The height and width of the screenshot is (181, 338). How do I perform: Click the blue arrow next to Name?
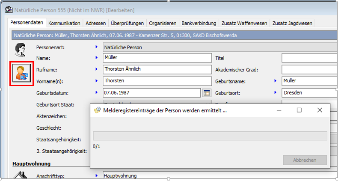click(97, 58)
